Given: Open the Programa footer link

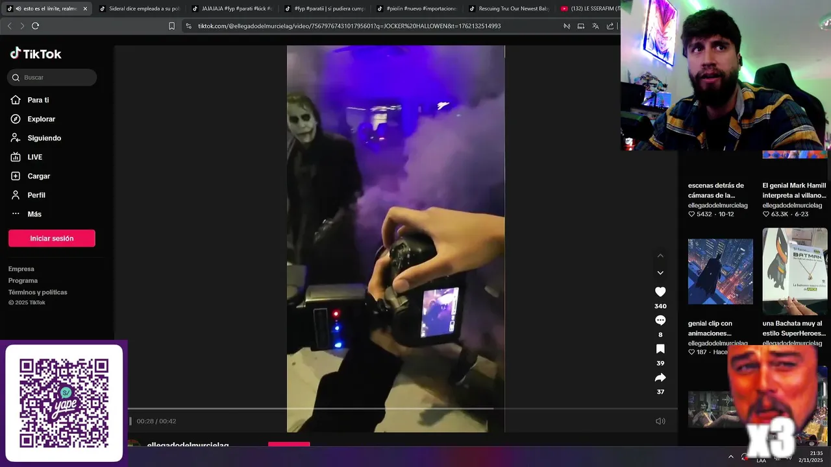Looking at the screenshot, I should click(x=23, y=280).
